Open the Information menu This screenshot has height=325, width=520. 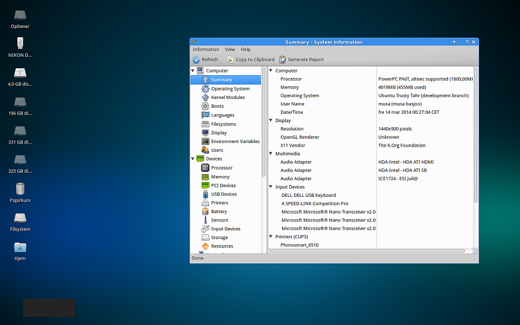tap(206, 50)
